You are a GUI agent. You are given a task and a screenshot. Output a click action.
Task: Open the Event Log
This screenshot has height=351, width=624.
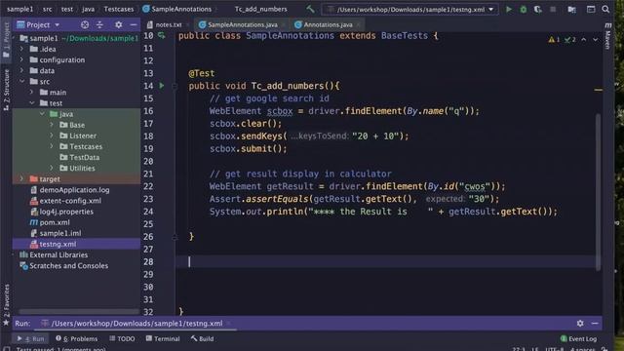coord(578,338)
